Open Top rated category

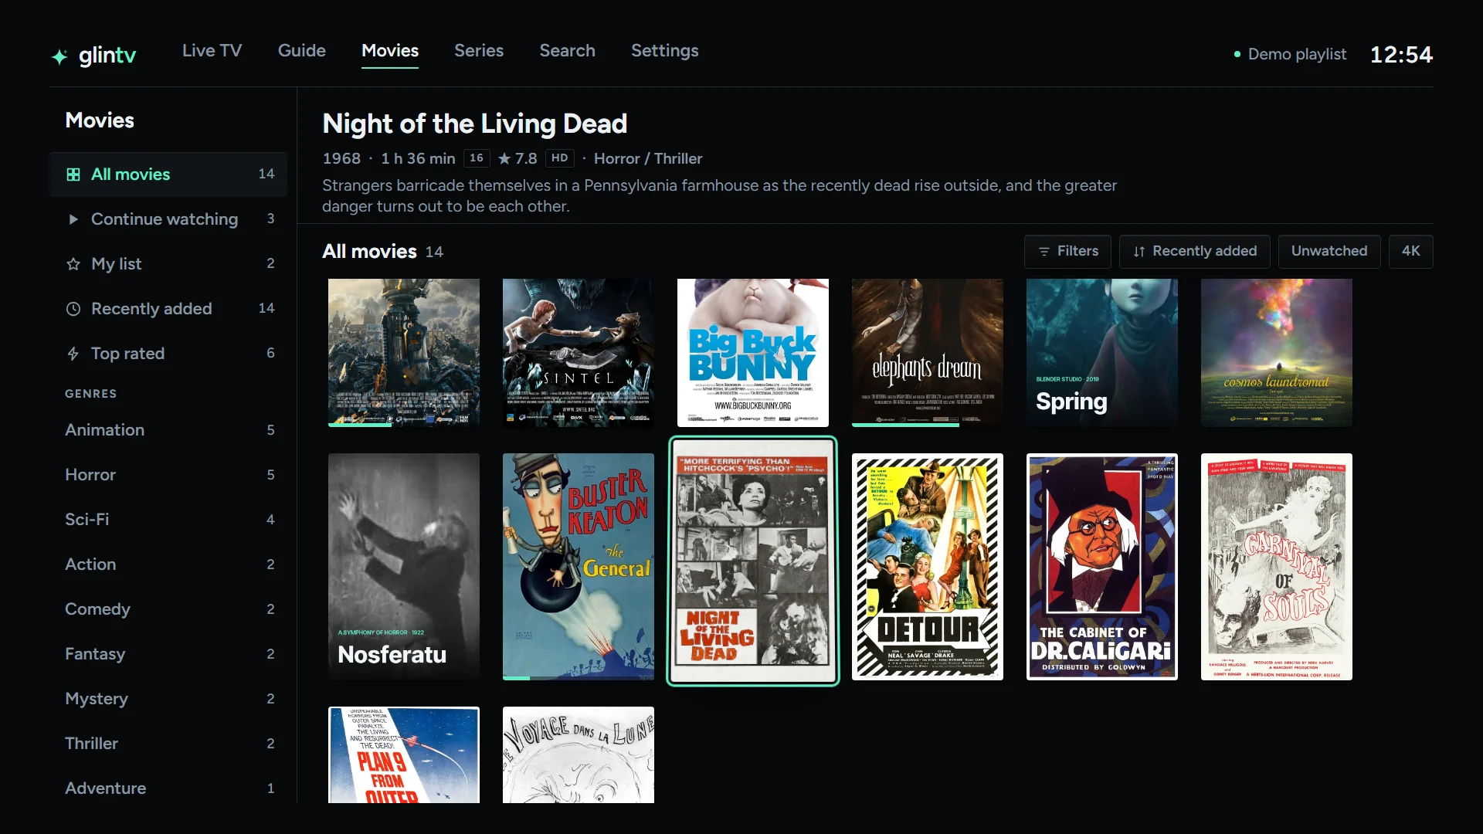coord(168,354)
